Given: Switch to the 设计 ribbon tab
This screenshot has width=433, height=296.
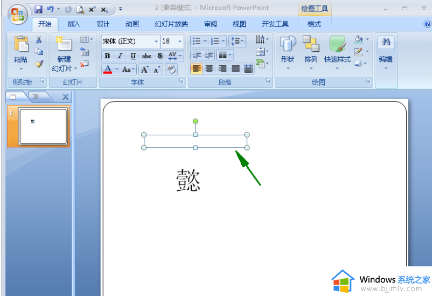Looking at the screenshot, I should (x=103, y=24).
